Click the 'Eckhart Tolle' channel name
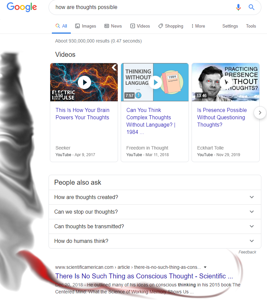The width and height of the screenshot is (267, 301). tap(210, 148)
